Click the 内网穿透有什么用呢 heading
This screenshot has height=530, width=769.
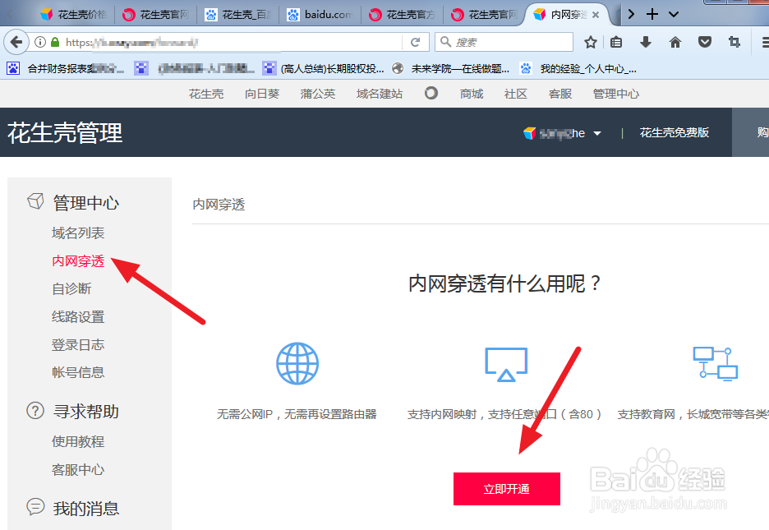(504, 283)
